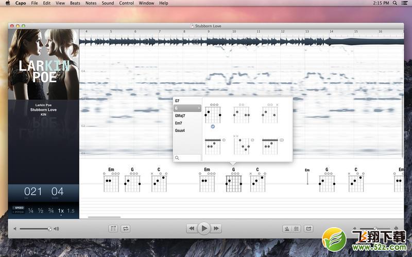Click the Stubborn Love title document icon
Screen dimensions: 412x257
(x=192, y=26)
